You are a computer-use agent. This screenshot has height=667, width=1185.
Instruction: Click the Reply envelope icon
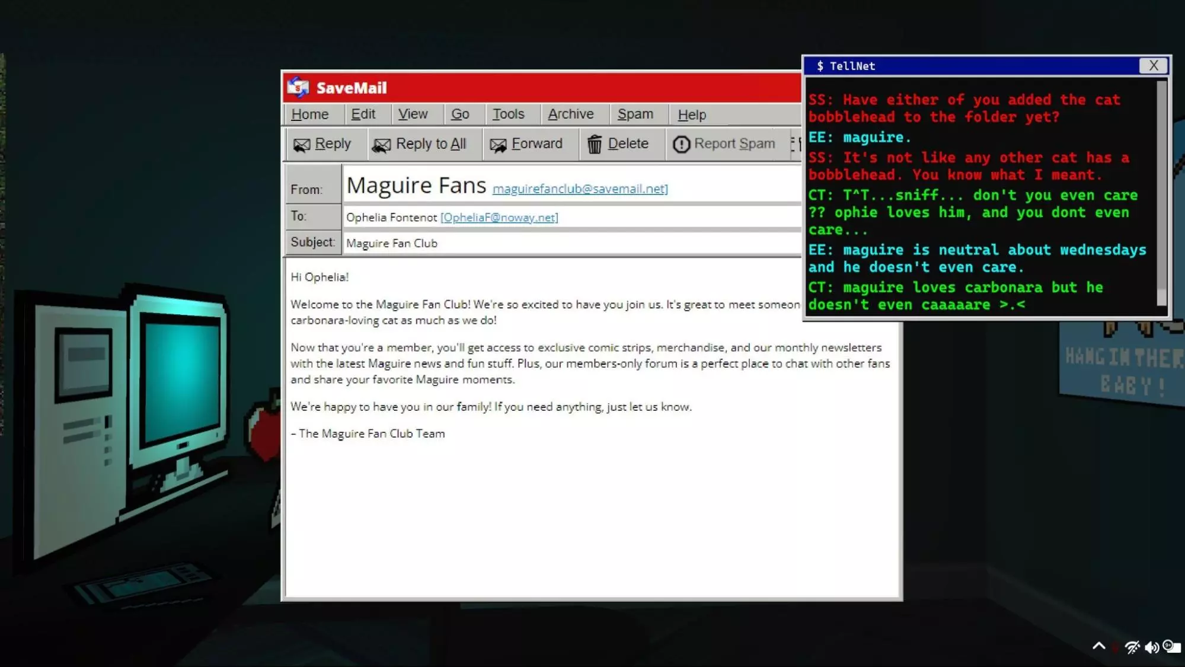[302, 145]
